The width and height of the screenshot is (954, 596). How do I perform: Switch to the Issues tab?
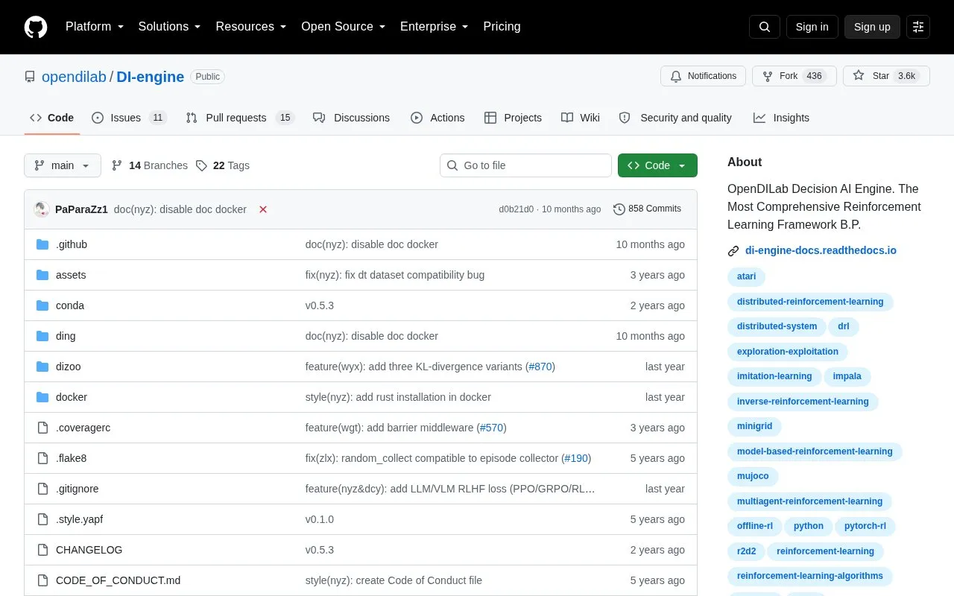129,118
